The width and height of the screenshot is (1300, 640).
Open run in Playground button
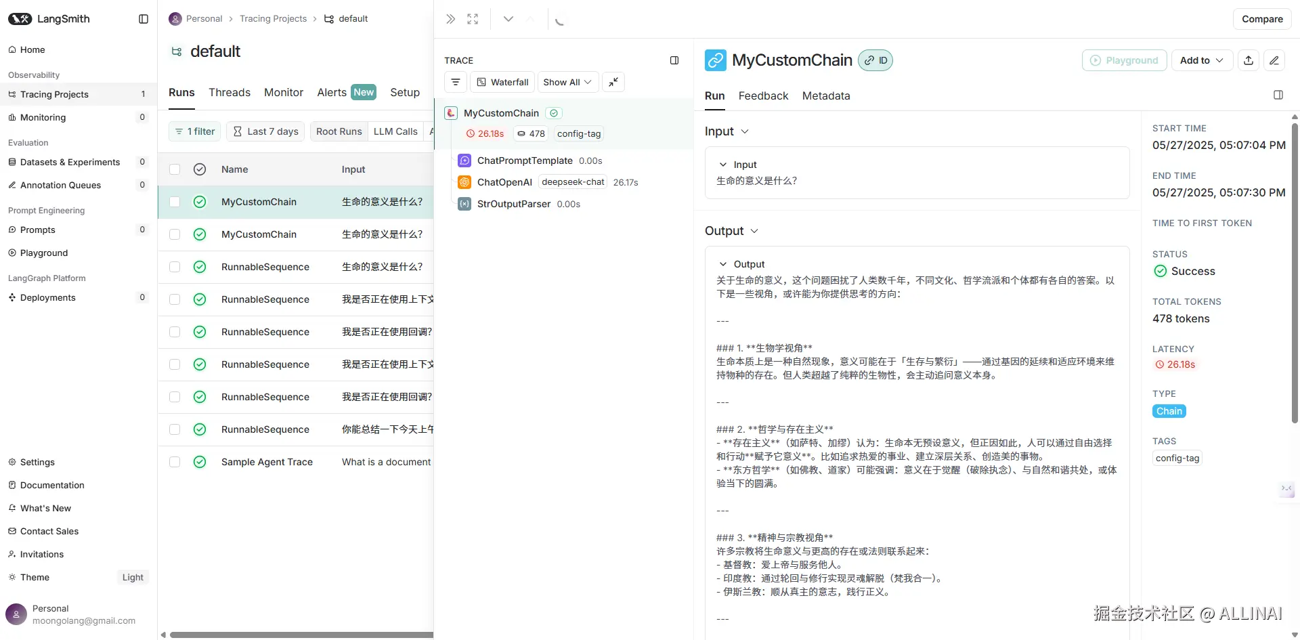pos(1125,60)
